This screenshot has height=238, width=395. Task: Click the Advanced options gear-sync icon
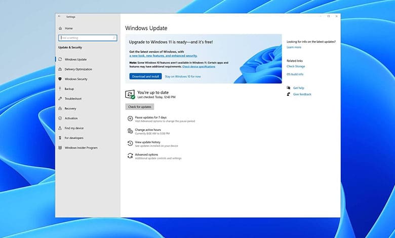click(x=130, y=155)
